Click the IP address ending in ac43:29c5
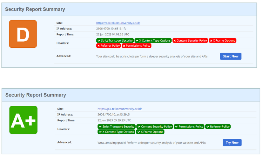 pos(113,114)
